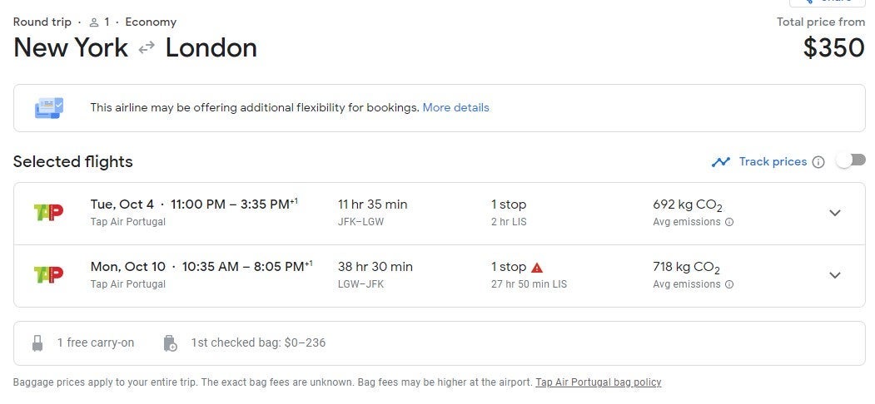The width and height of the screenshot is (875, 404).
Task: Click the Track prices info icon
Action: click(x=818, y=162)
